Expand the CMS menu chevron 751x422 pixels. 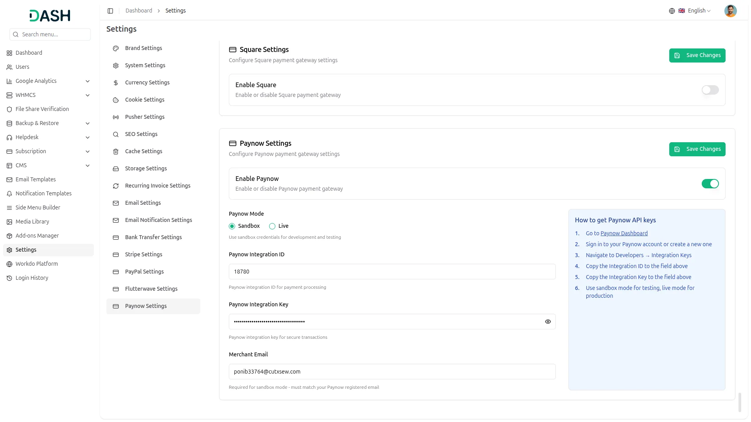88,166
